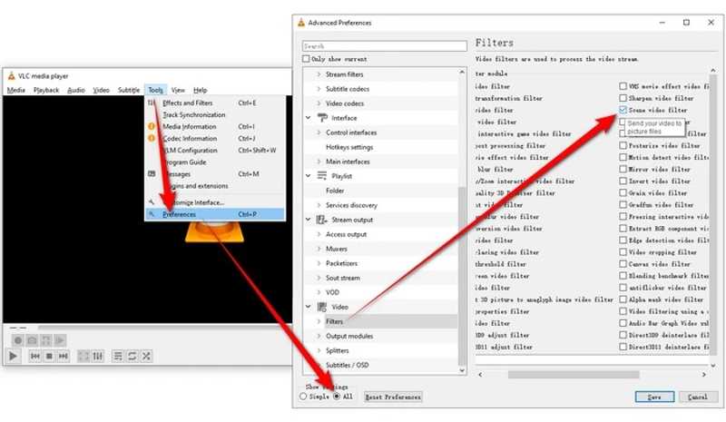Viewport: 726px width, 422px height.
Task: Click the loop/repeat icon
Action: [132, 356]
